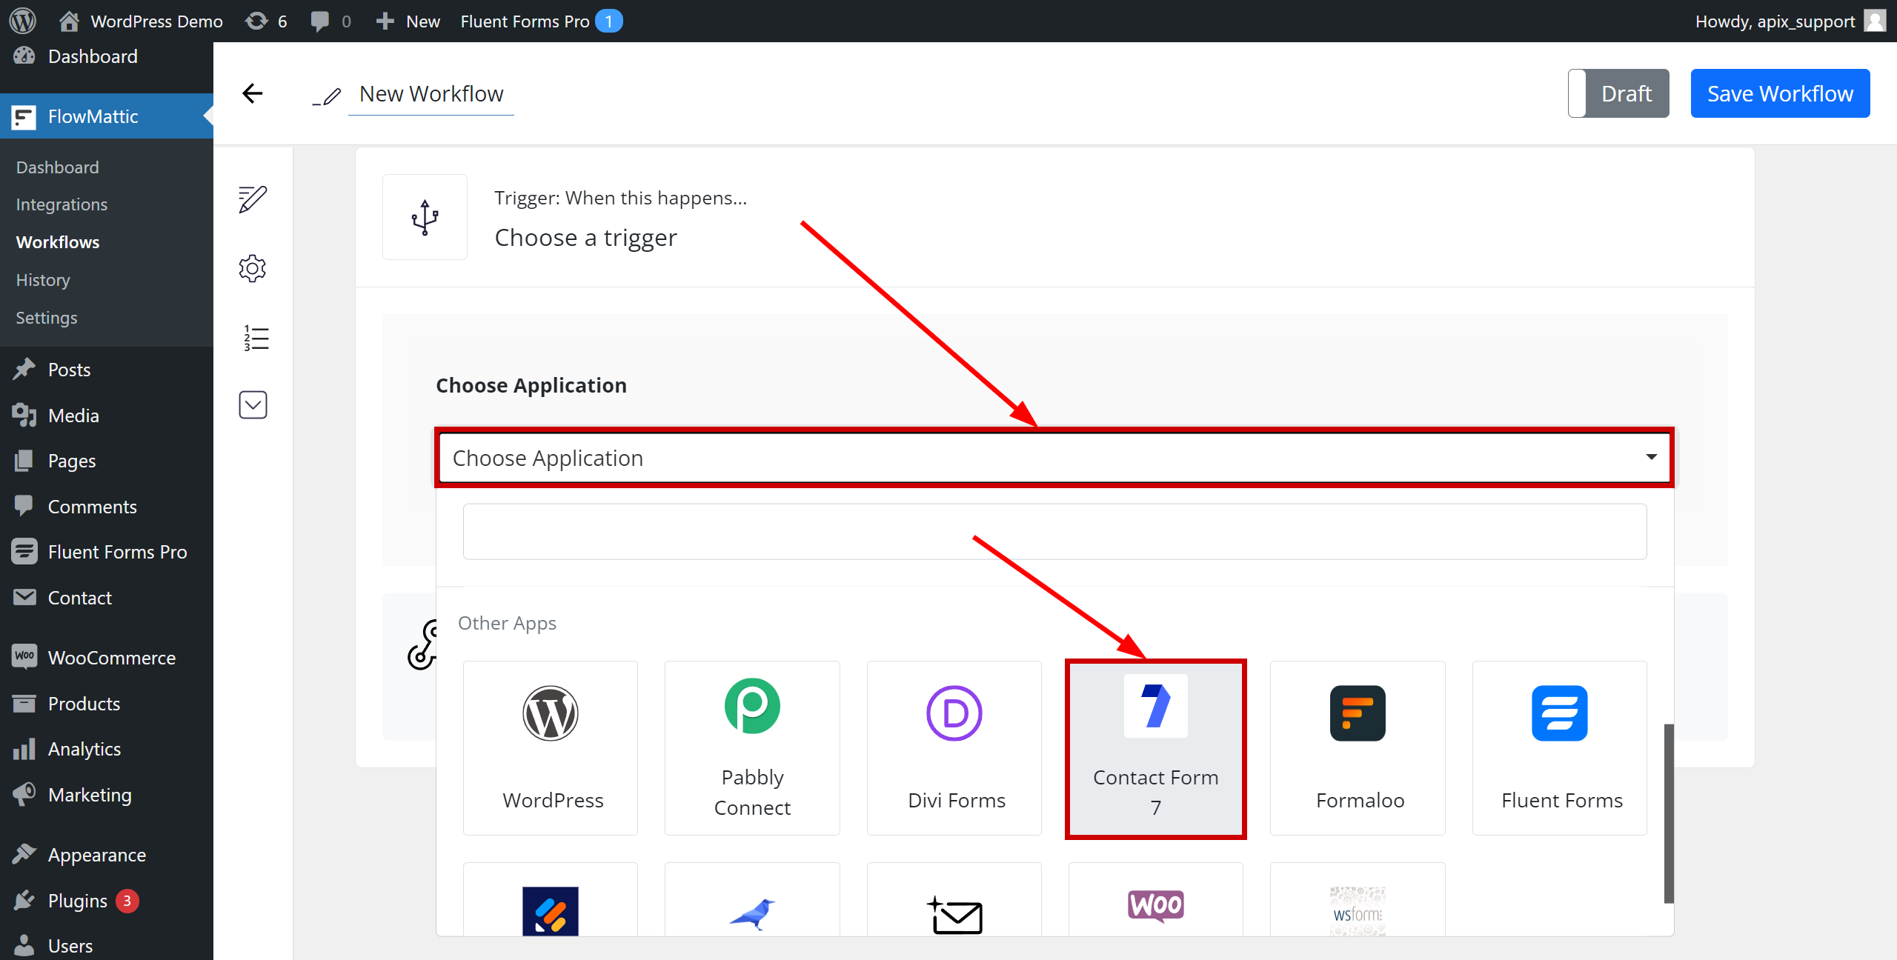Open FlowMattic Settings submenu
The width and height of the screenshot is (1897, 960).
[x=47, y=318]
